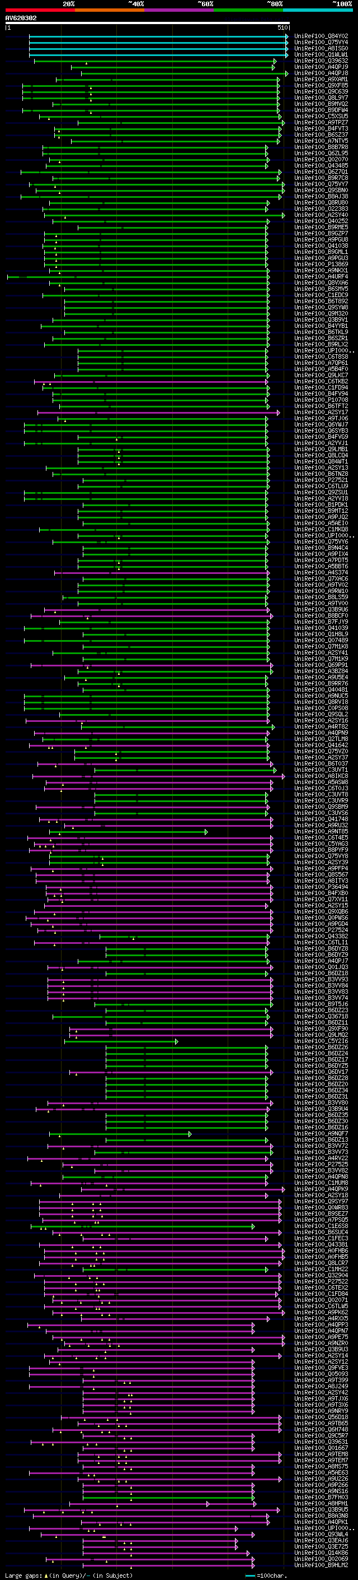
Task: Select label UniRef100_A4QPJ9
Action: point(321,67)
